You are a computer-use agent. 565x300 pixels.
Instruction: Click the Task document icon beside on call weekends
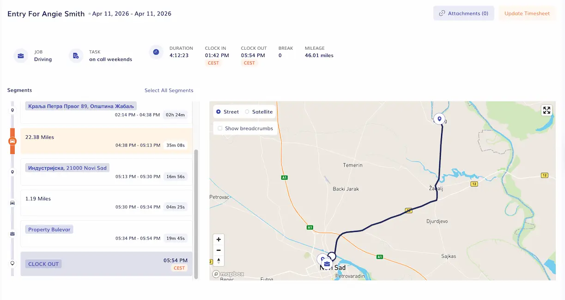click(75, 55)
